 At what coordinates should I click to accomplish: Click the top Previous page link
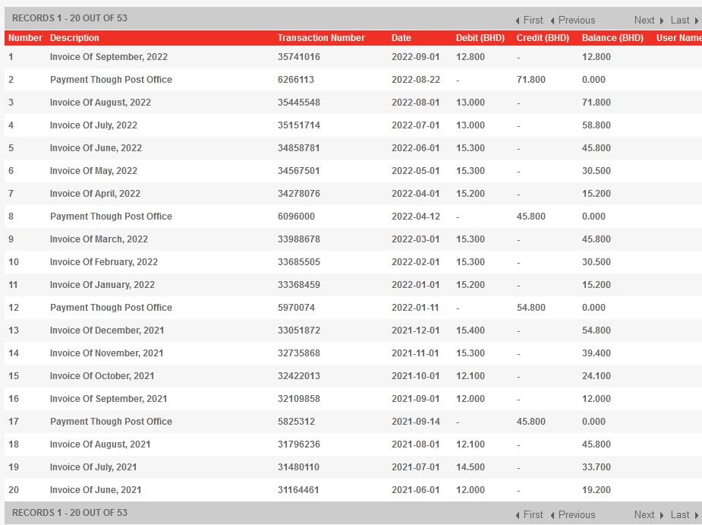click(573, 21)
